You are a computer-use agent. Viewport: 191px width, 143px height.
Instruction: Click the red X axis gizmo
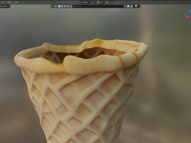[x=187, y=17]
